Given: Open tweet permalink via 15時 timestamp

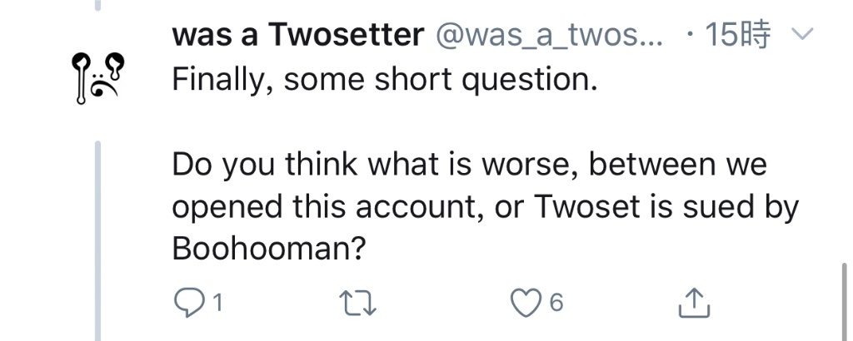Looking at the screenshot, I should tap(738, 34).
